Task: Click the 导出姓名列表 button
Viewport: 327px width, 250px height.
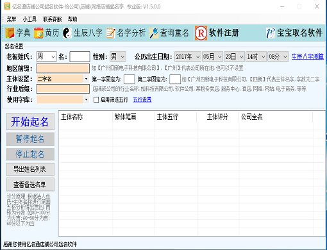Action: pyautogui.click(x=30, y=169)
